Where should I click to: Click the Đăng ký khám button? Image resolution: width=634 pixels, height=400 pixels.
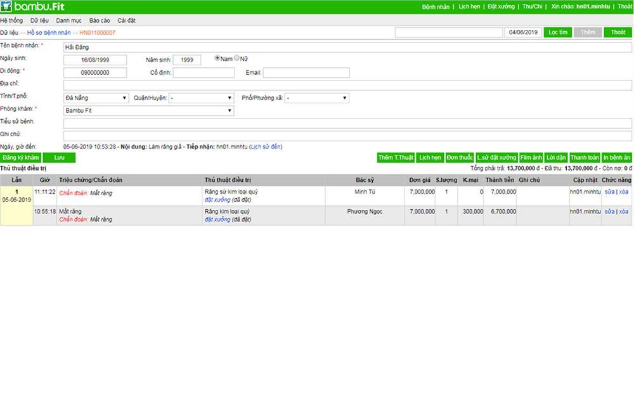[21, 157]
